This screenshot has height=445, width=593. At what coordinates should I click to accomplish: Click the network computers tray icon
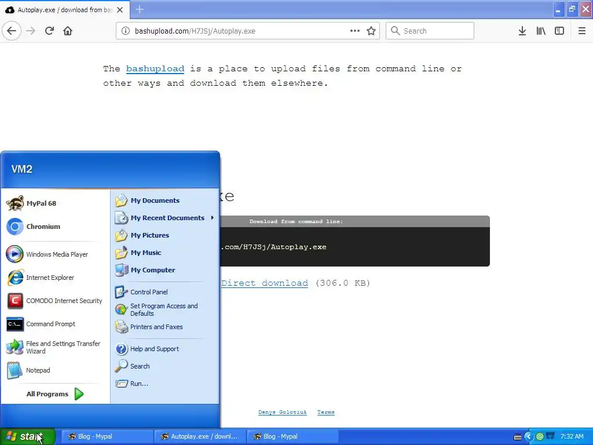coord(550,436)
